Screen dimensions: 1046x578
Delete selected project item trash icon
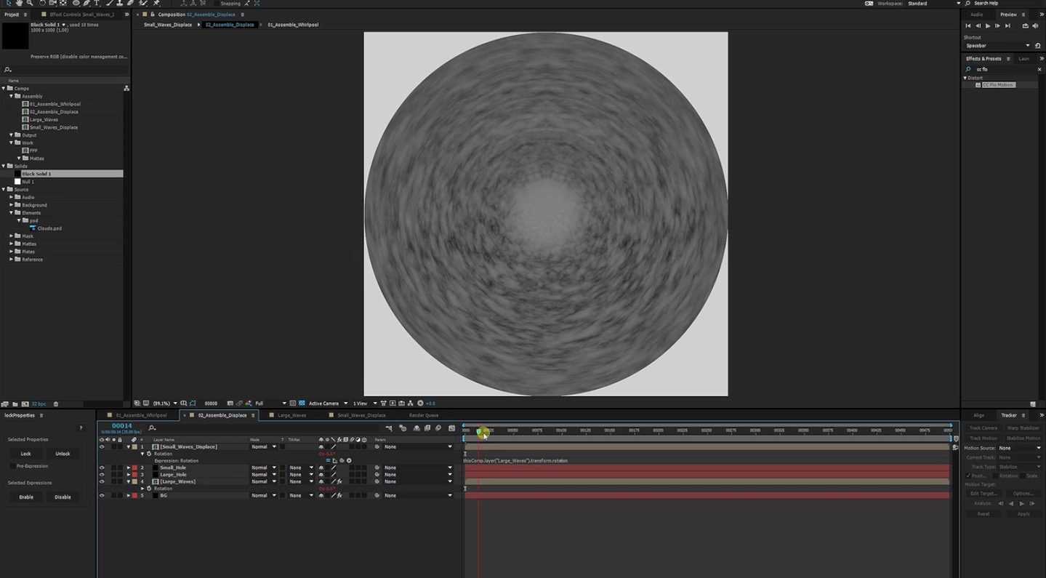pos(56,404)
